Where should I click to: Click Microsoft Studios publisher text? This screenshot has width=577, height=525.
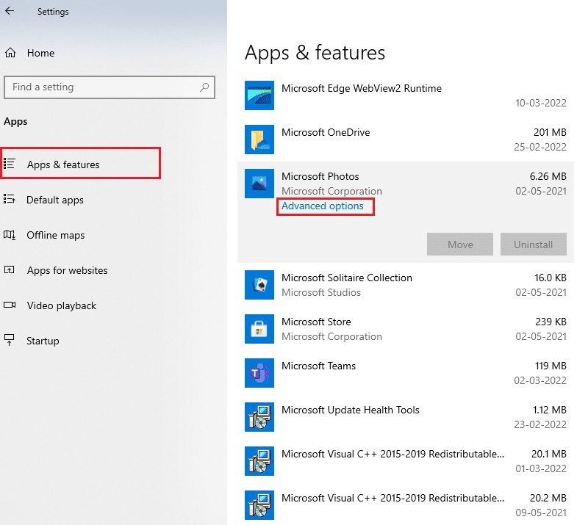click(x=321, y=292)
